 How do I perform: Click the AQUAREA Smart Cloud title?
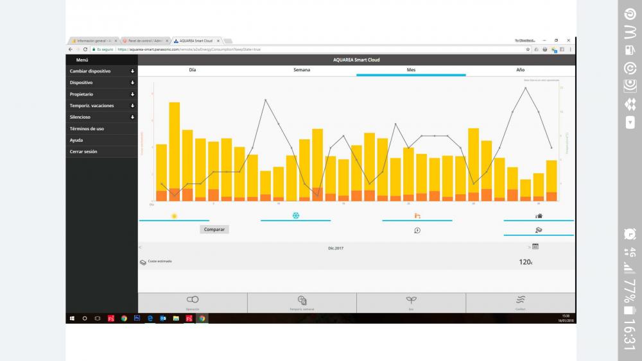coord(356,60)
